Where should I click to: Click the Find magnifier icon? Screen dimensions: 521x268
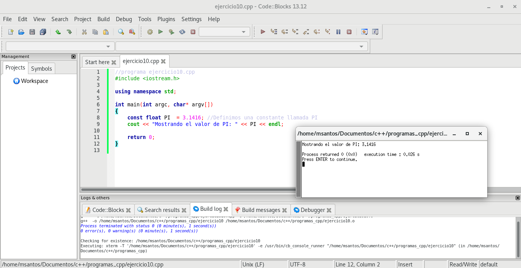click(x=121, y=32)
